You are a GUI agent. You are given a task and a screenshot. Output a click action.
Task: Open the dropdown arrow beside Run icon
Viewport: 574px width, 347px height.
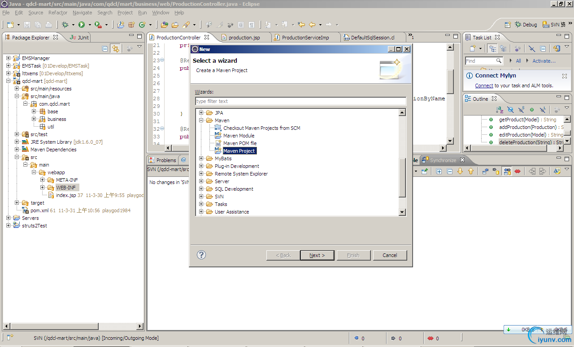pos(89,25)
